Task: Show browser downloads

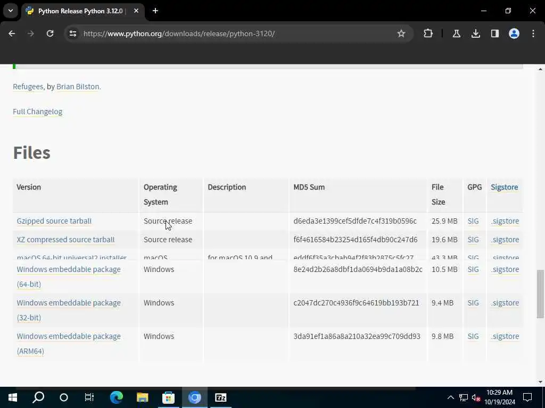Action: click(x=475, y=33)
